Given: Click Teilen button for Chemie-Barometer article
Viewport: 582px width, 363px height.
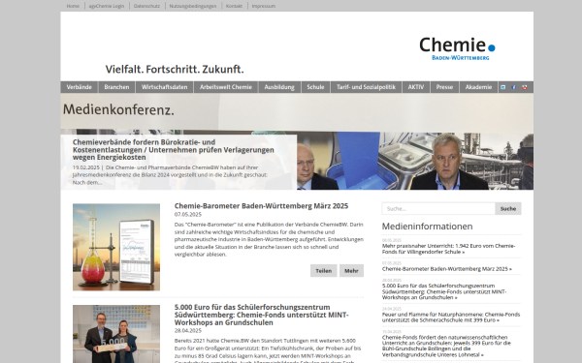Looking at the screenshot, I should point(324,271).
